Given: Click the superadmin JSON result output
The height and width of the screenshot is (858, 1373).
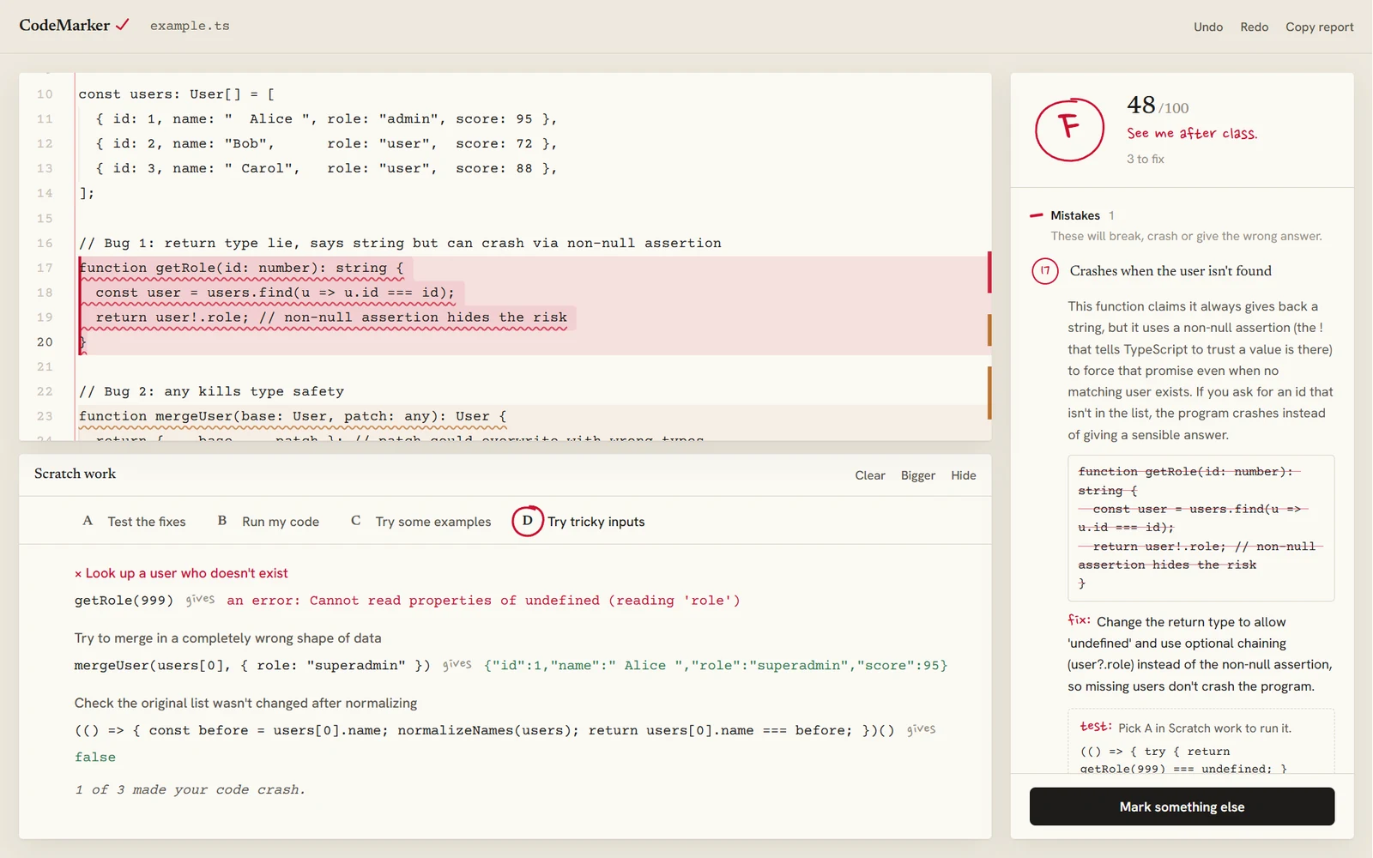Looking at the screenshot, I should 716,666.
